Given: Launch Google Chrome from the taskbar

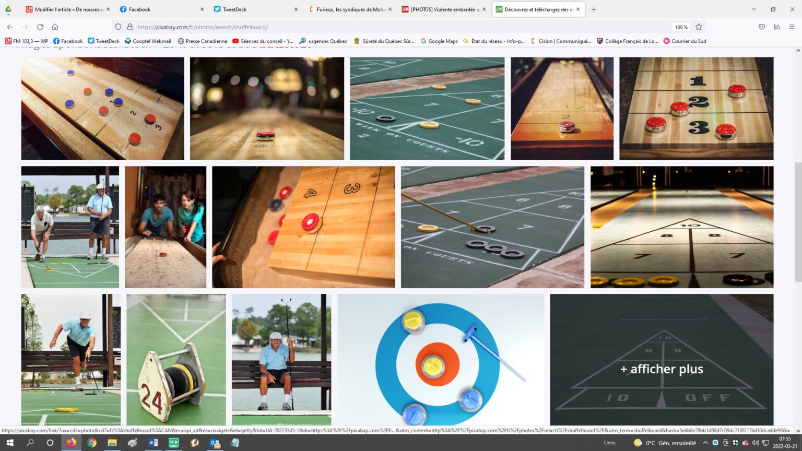Looking at the screenshot, I should [92, 443].
